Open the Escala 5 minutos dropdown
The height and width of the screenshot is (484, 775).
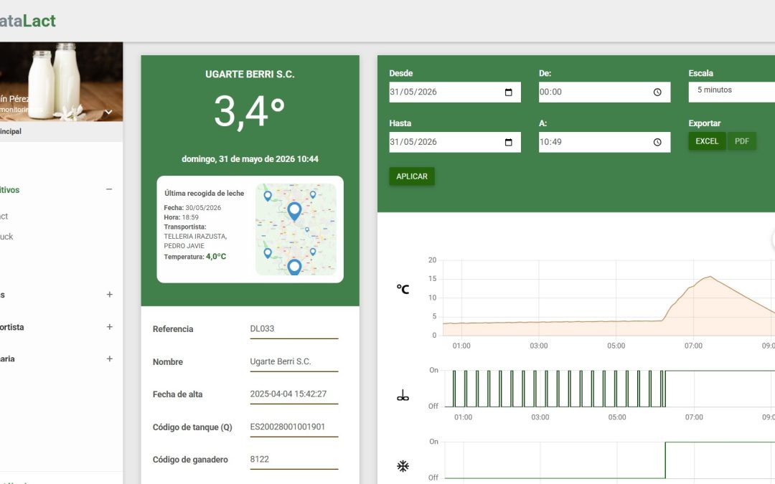(731, 92)
